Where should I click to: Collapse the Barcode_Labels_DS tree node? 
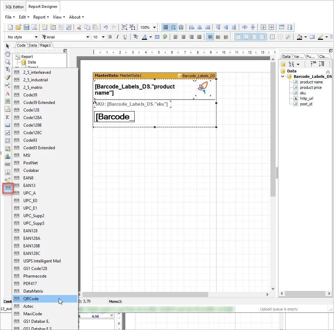(x=283, y=76)
